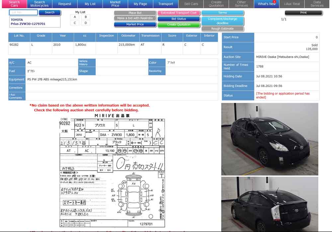This screenshot has height=232, width=332.
Task: Add to My List A
Action: tap(75, 17)
